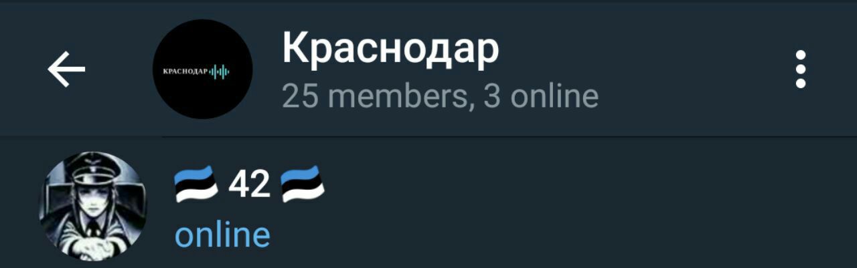Go back using the left arrow icon

point(66,69)
